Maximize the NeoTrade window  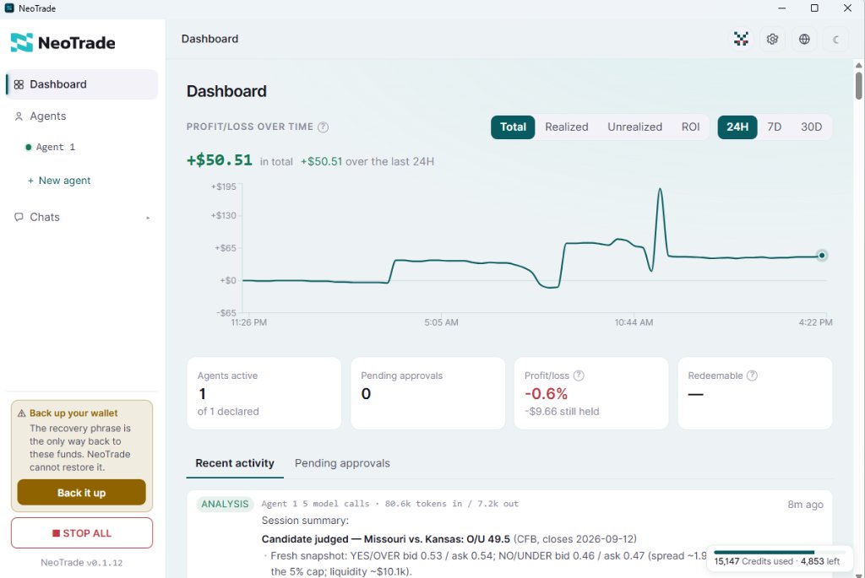814,8
